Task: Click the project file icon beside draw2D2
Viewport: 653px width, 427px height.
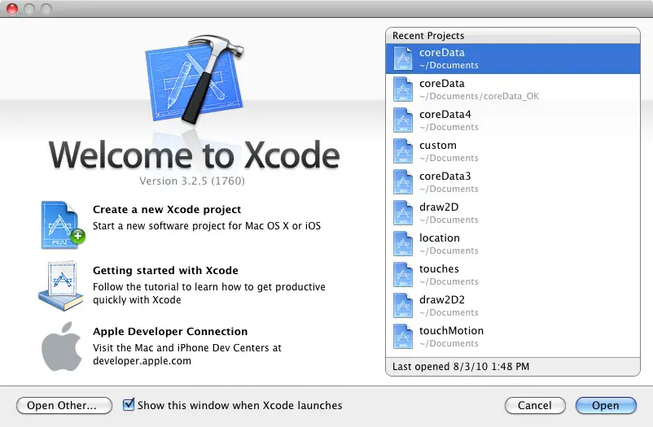Action: point(404,306)
